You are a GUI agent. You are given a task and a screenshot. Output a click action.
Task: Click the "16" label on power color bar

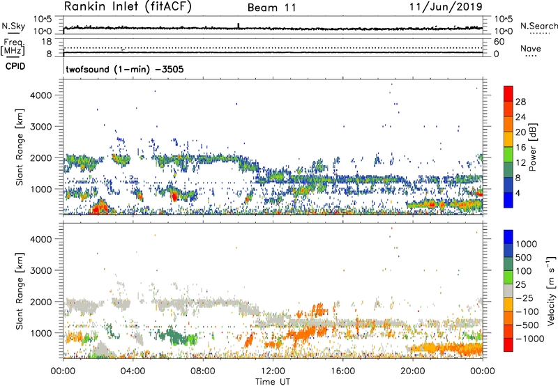point(520,148)
